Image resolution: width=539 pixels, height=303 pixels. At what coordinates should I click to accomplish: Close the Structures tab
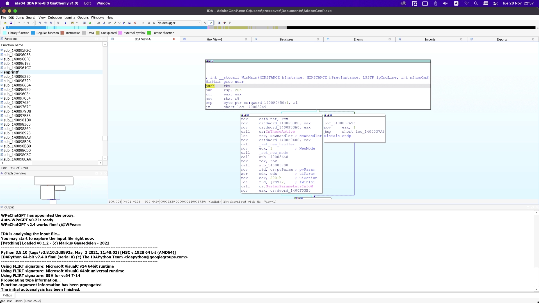[318, 39]
